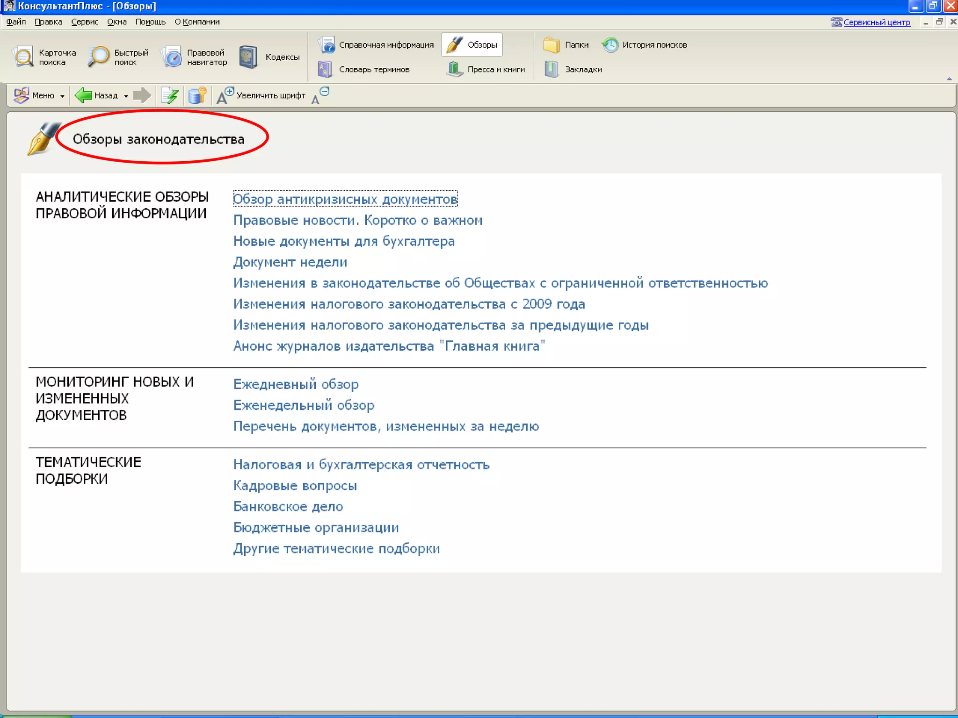Open the Помощь menu

tap(150, 22)
